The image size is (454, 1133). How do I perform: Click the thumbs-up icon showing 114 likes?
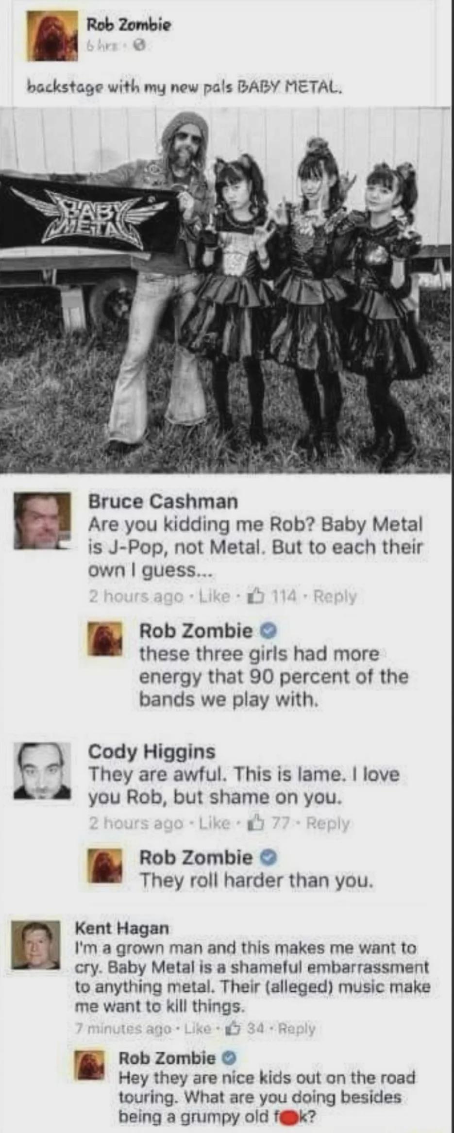(x=256, y=596)
